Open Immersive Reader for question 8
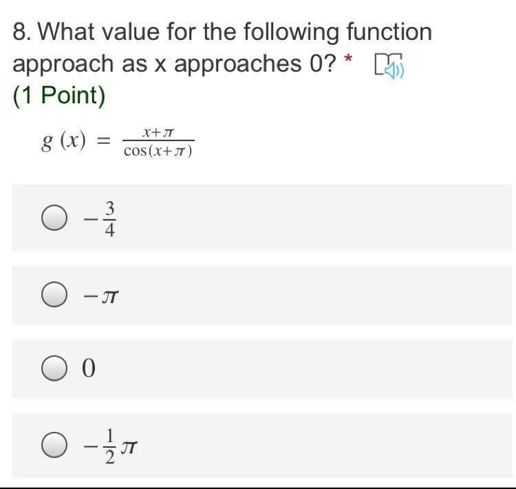This screenshot has width=516, height=489. click(x=389, y=65)
